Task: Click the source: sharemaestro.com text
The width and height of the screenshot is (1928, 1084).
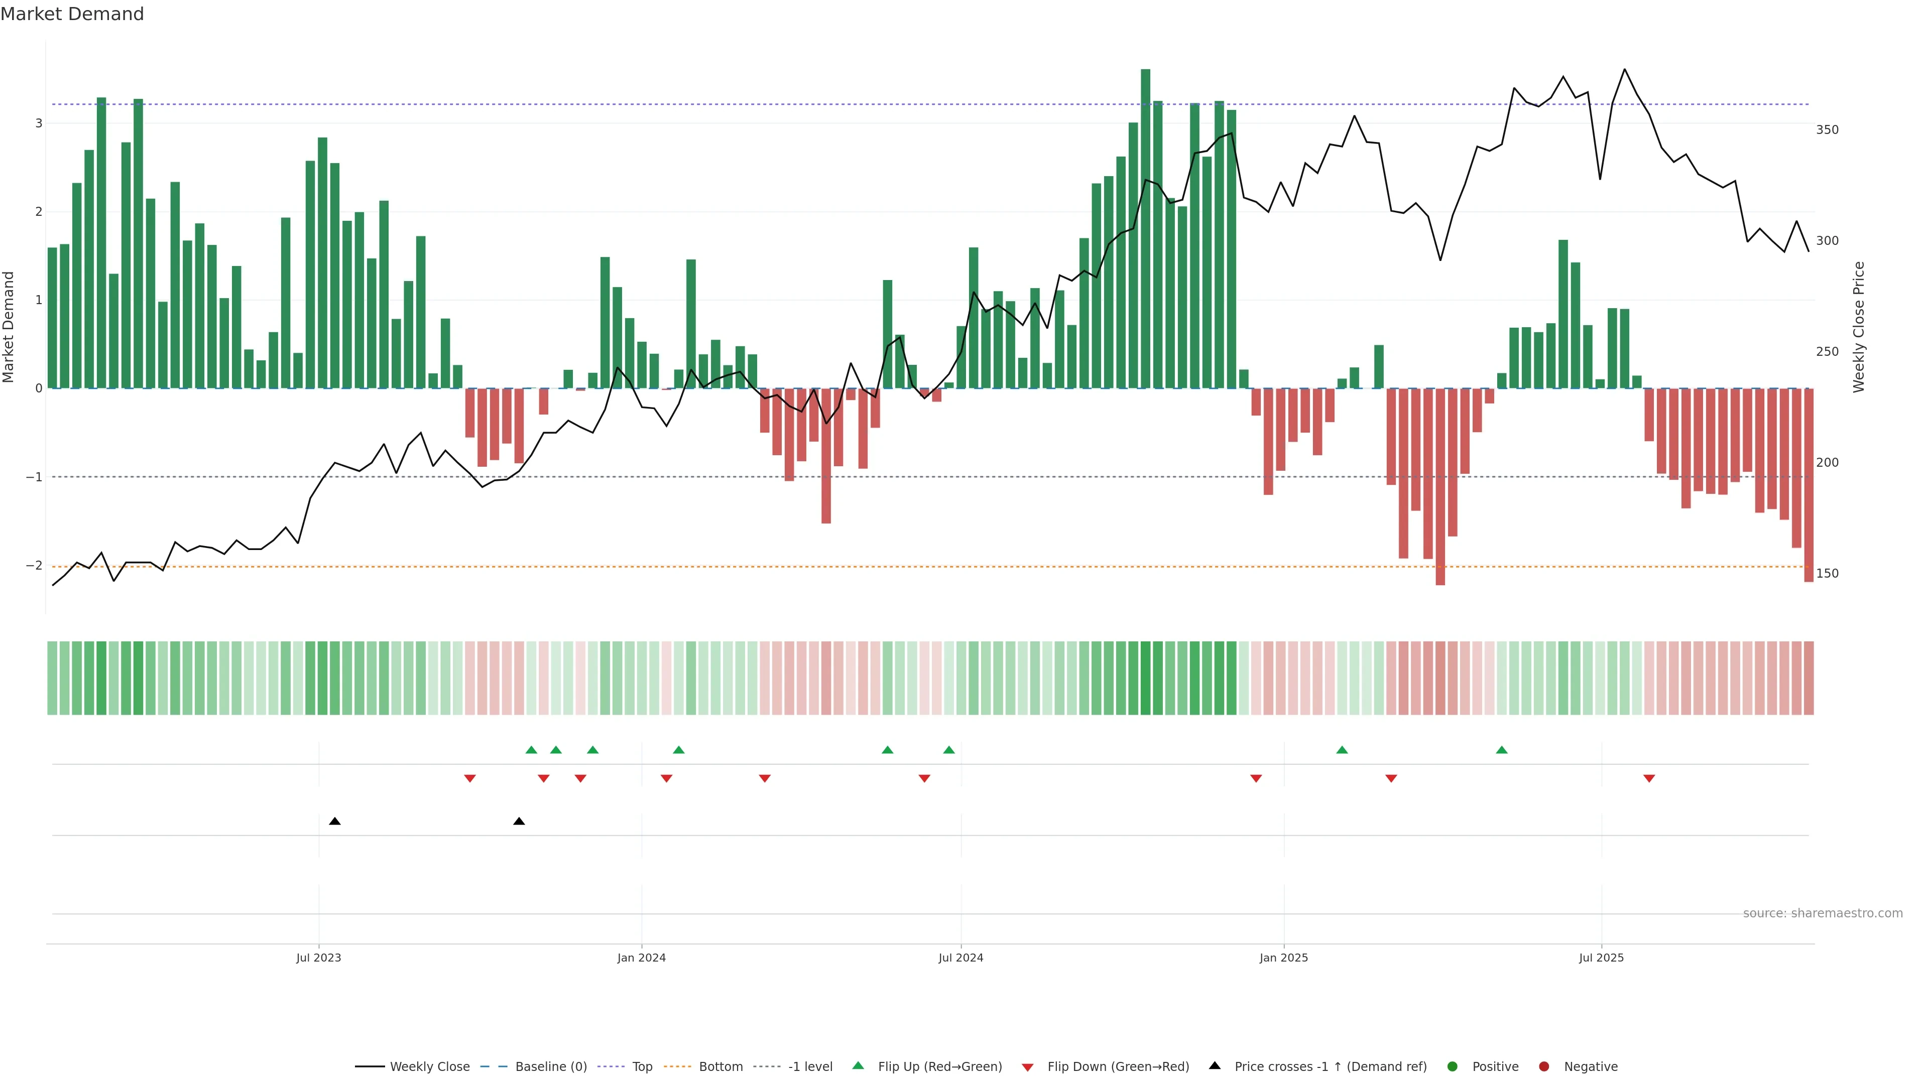Action: [1823, 913]
